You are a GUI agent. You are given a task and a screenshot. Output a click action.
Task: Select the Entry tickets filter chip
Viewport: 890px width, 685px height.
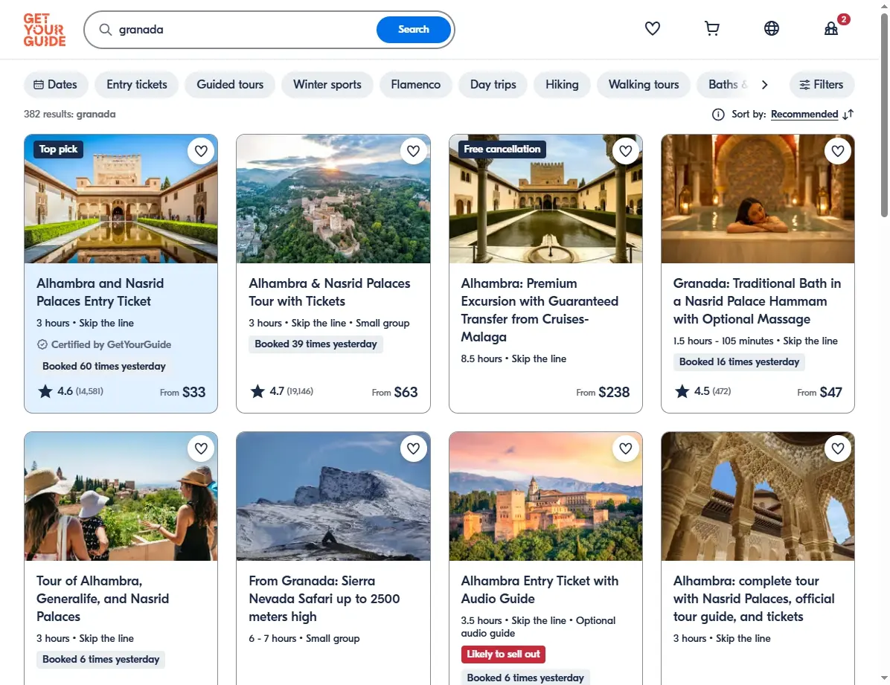click(137, 85)
